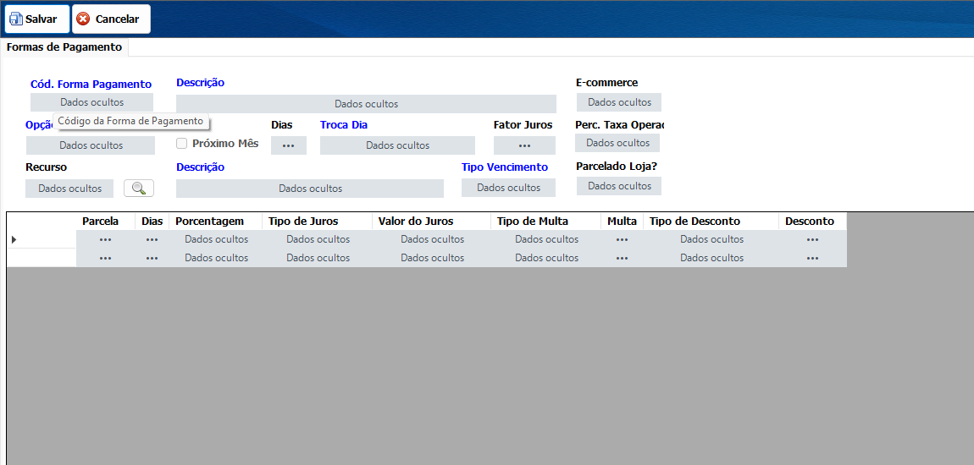The height and width of the screenshot is (465, 974).
Task: Click the Dias input field in form
Action: (x=288, y=145)
